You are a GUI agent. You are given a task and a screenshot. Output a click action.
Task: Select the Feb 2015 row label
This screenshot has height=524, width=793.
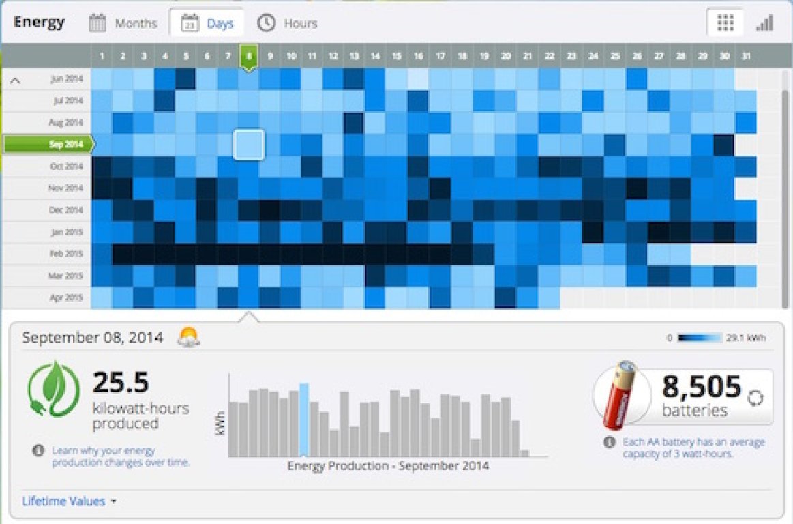66,254
